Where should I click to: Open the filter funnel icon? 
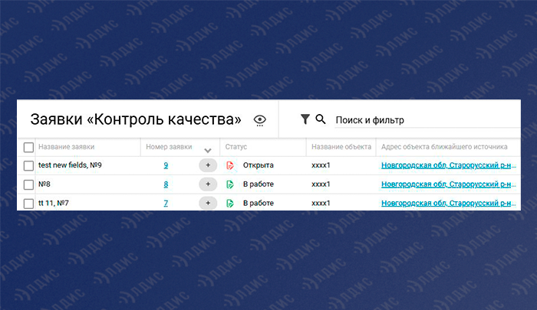(305, 119)
